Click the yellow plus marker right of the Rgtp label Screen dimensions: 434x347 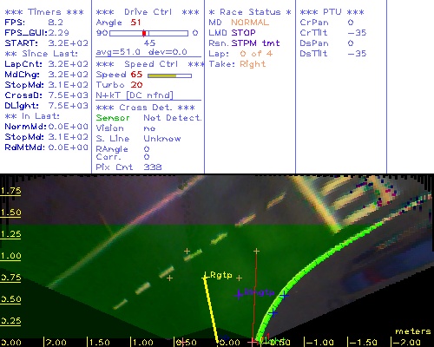click(x=239, y=278)
